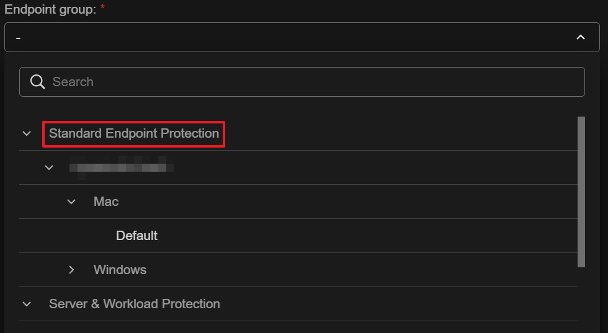Collapse the Mac group chevron
Image resolution: width=608 pixels, height=333 pixels.
point(71,202)
